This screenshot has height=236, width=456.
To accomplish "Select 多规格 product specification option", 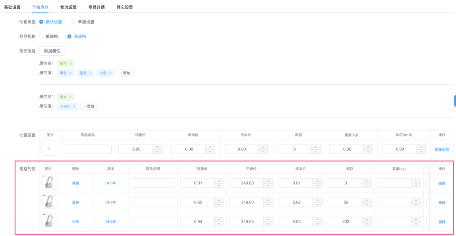I will tap(69, 36).
